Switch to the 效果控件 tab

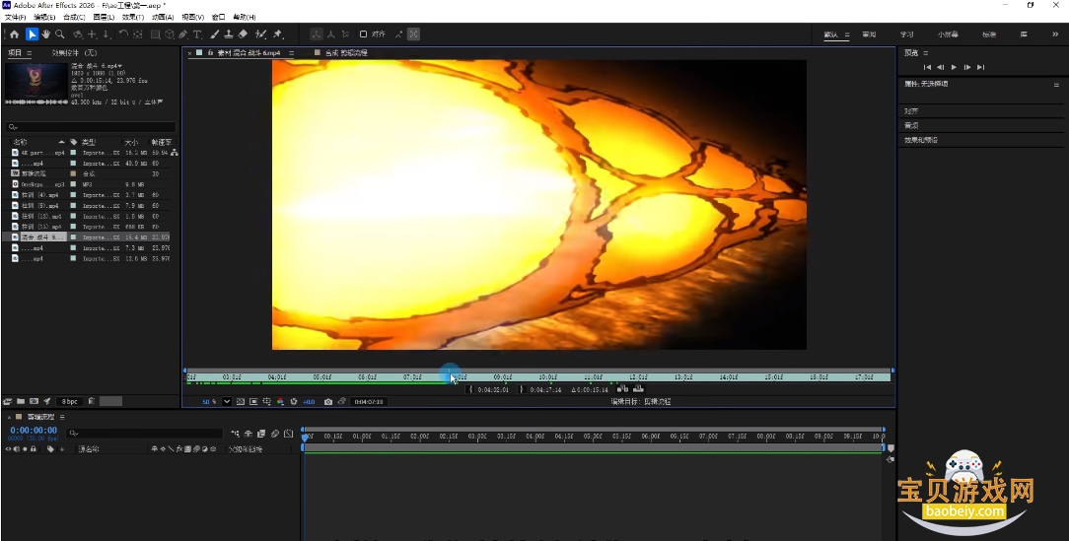[74, 52]
